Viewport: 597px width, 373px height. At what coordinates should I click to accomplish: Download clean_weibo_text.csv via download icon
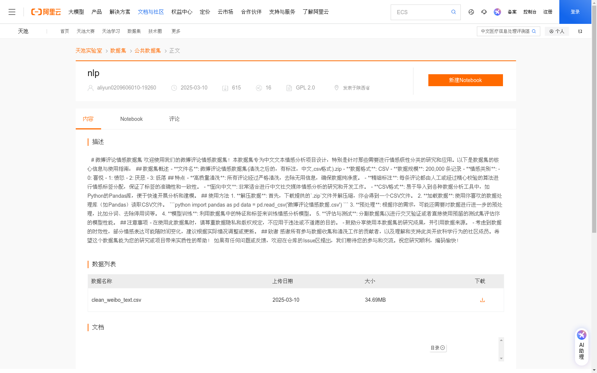[482, 300]
